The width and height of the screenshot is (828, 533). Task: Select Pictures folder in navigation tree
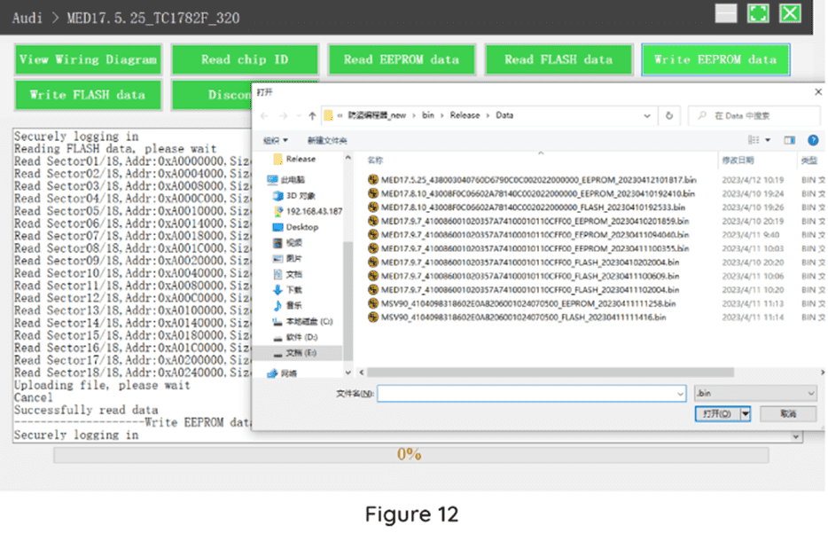[288, 258]
